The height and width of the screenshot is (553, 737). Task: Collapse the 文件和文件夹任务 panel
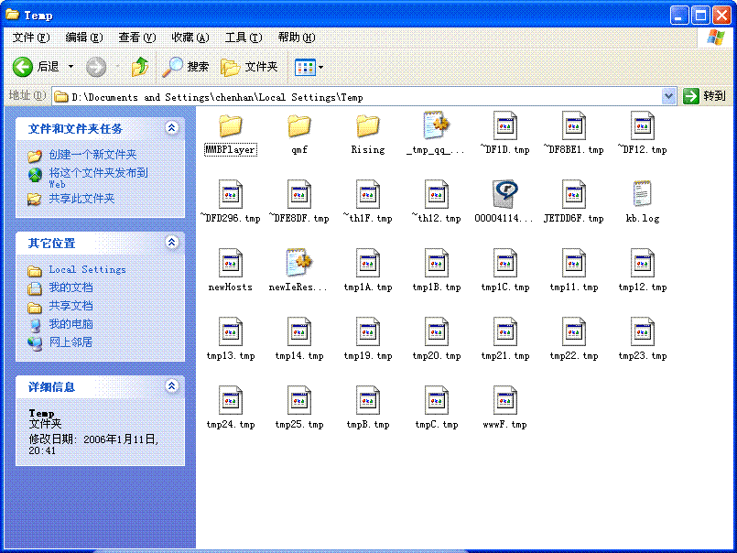(x=171, y=128)
